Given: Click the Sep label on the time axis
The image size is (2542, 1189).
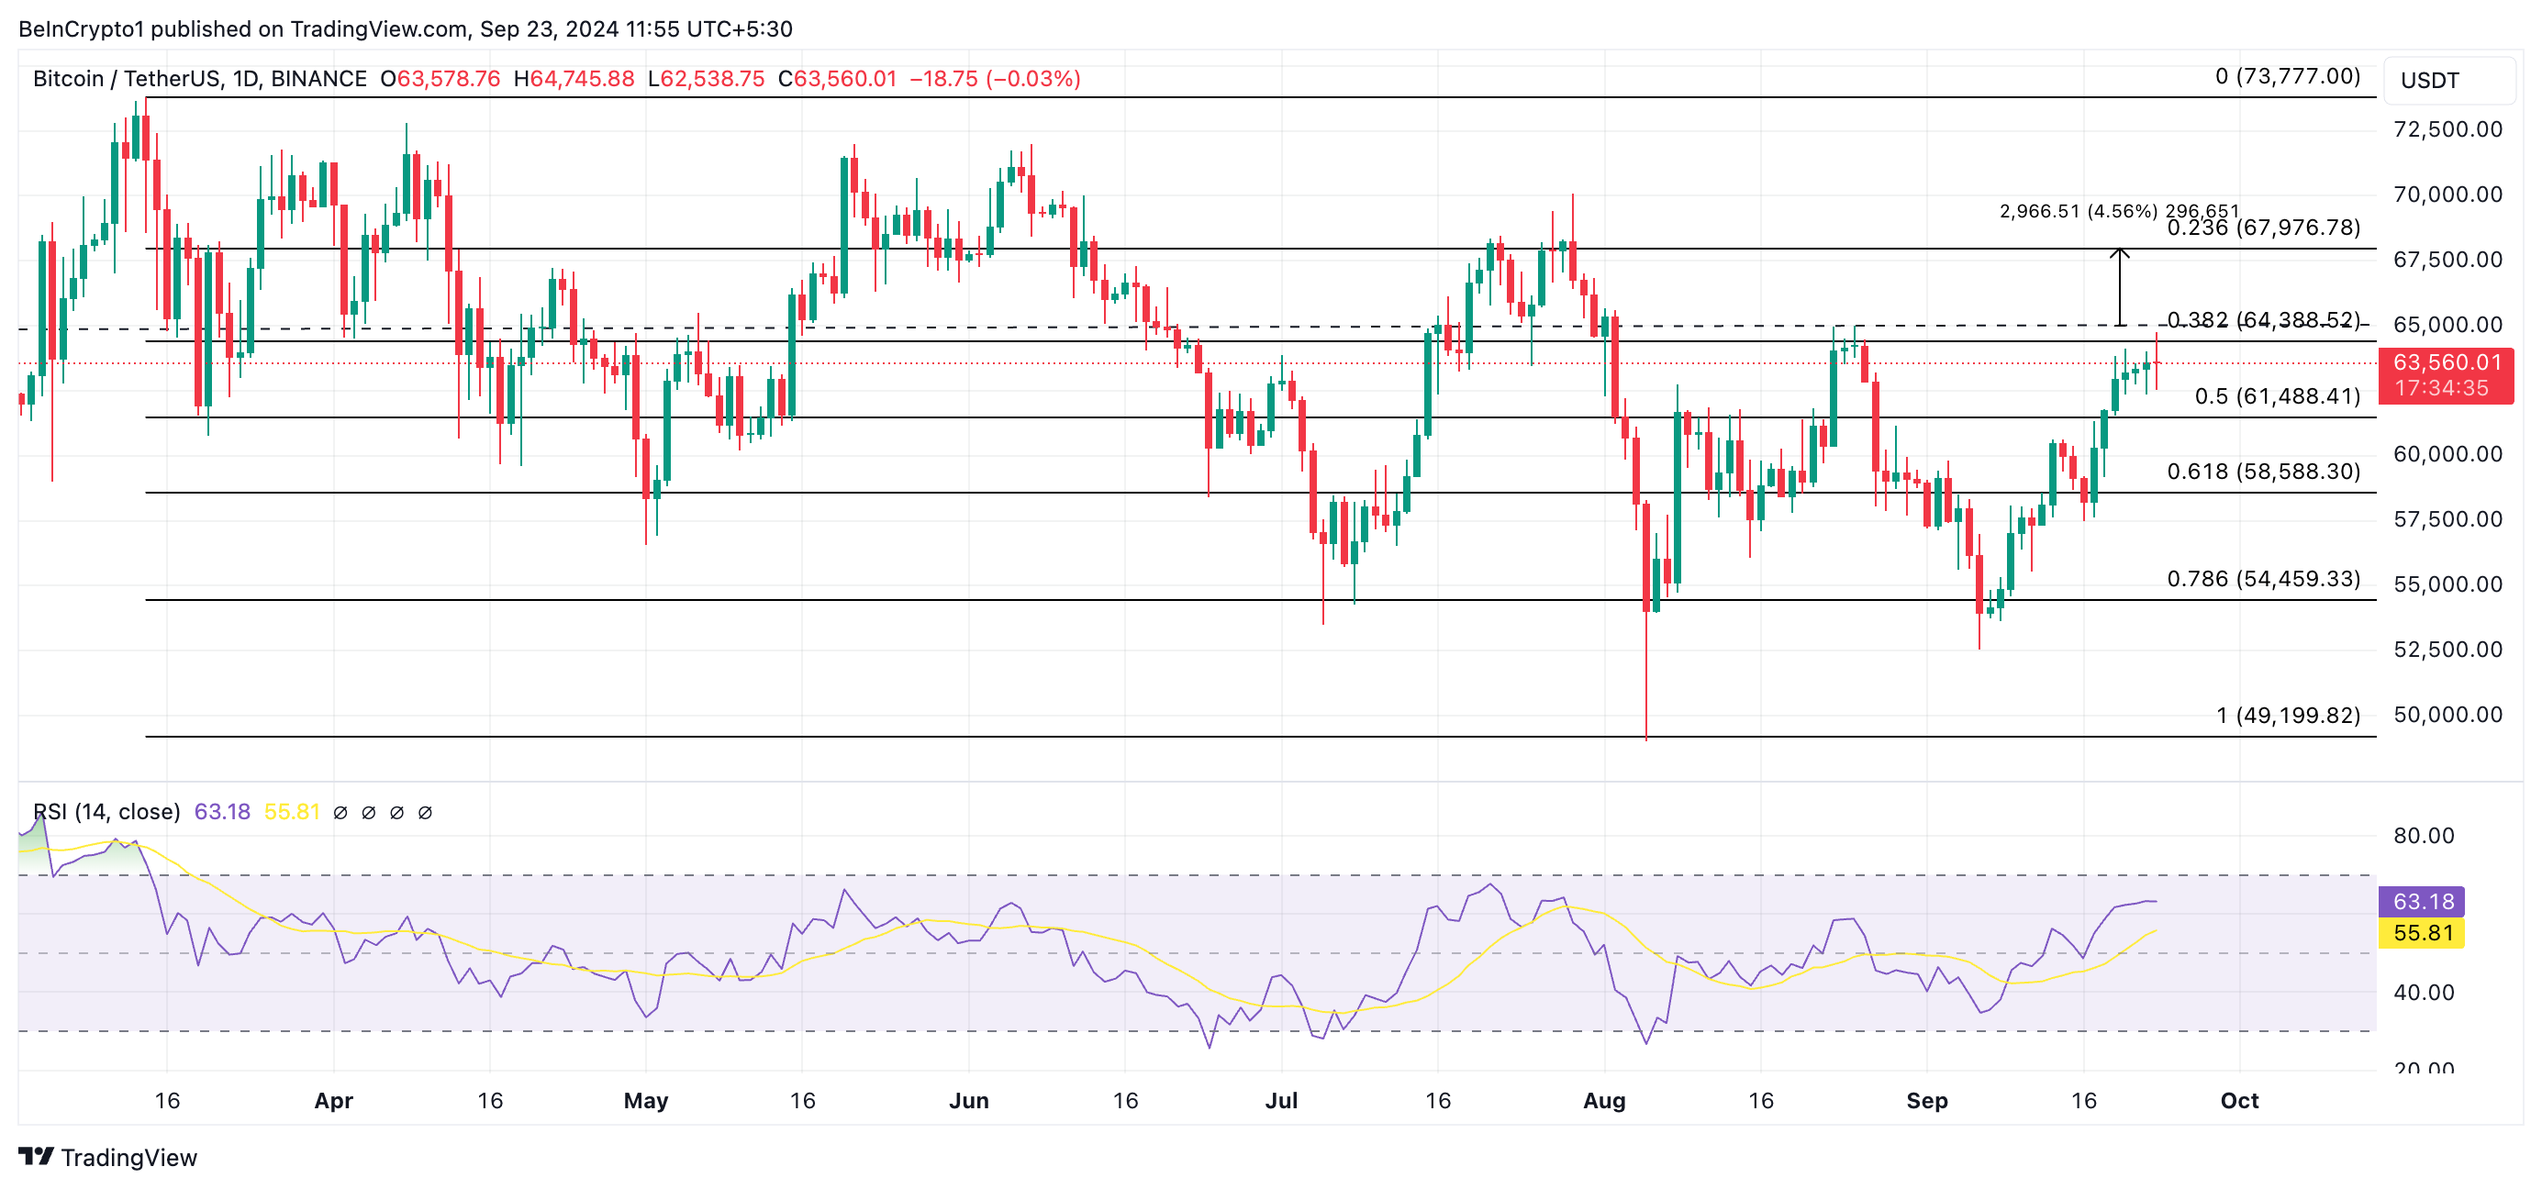Looking at the screenshot, I should (1926, 1100).
